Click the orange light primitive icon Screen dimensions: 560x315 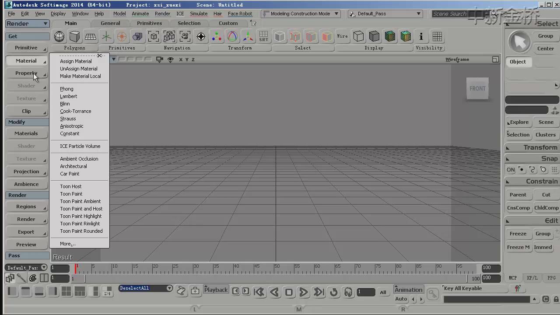(x=122, y=36)
